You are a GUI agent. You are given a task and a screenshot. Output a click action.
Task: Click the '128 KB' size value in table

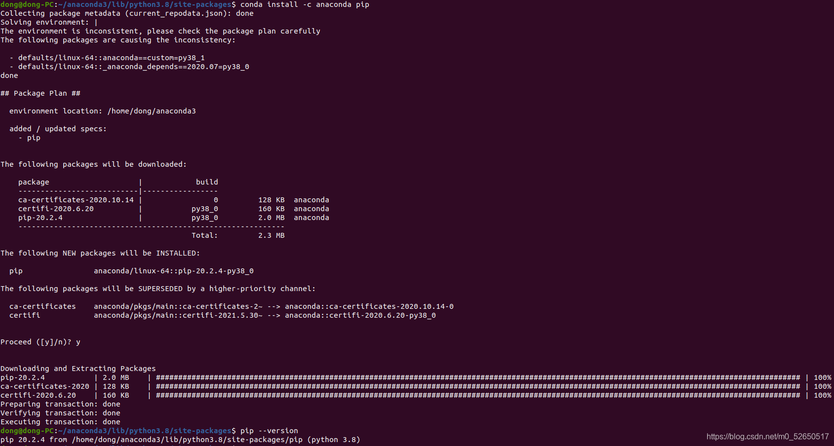click(x=272, y=200)
